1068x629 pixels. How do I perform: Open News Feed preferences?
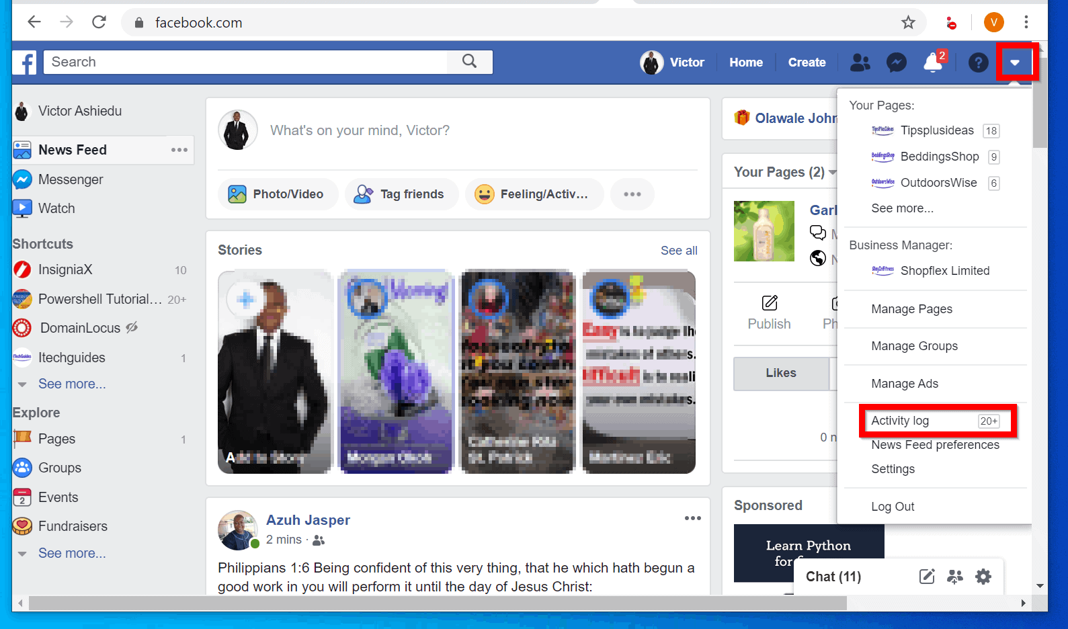point(935,445)
